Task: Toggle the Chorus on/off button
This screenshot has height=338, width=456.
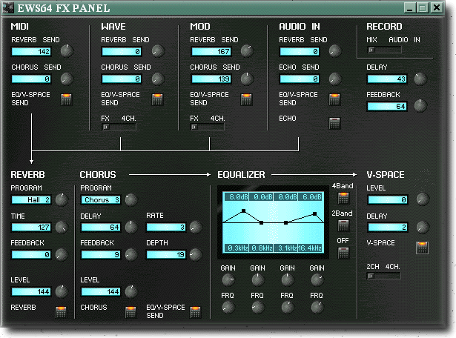Action: (130, 312)
